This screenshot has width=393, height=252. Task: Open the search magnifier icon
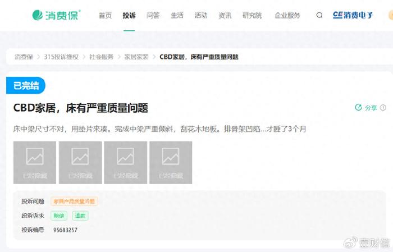319,15
